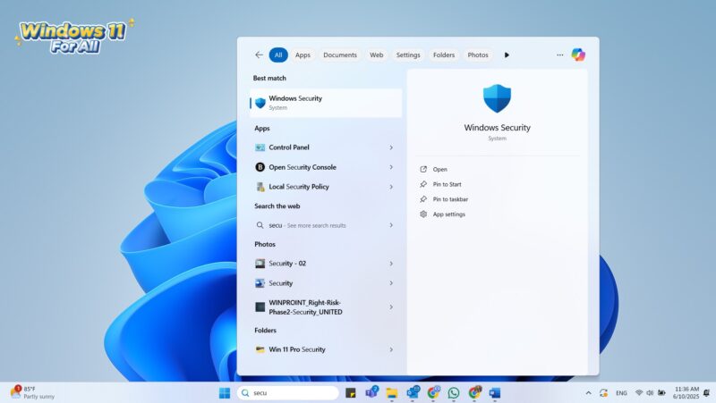Screen dimensions: 716x403
Task: Switch to the Settings filter tab
Action: tap(408, 55)
